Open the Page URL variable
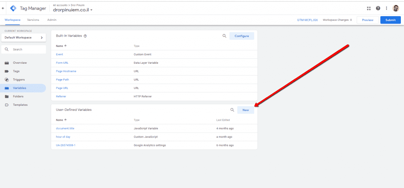The height and width of the screenshot is (188, 404). [62, 88]
